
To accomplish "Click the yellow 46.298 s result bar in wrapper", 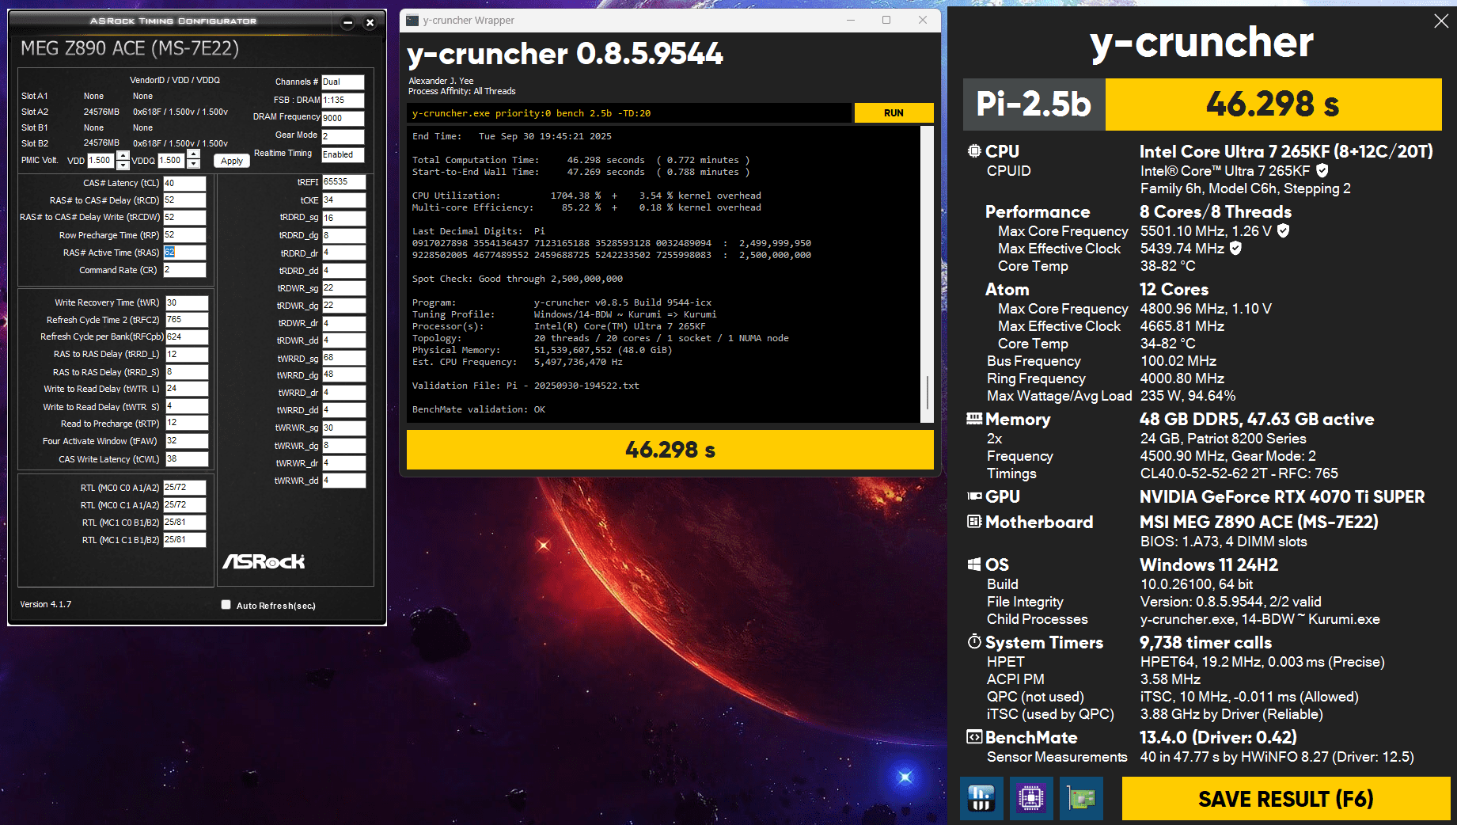I will [670, 450].
